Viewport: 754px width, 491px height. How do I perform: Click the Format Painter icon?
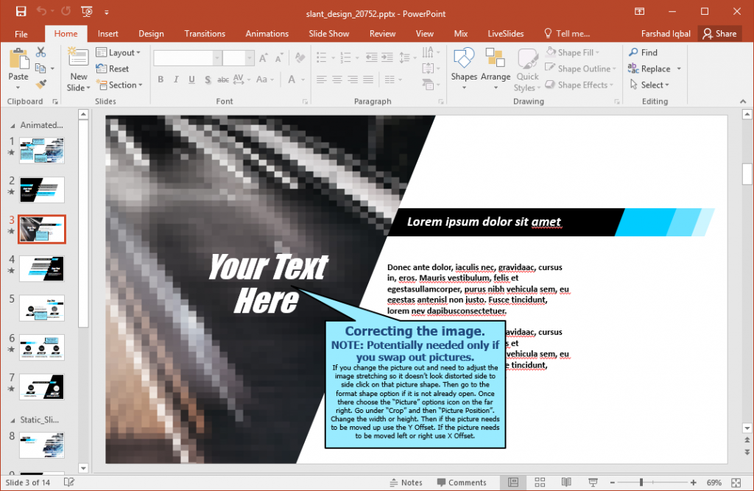41,84
